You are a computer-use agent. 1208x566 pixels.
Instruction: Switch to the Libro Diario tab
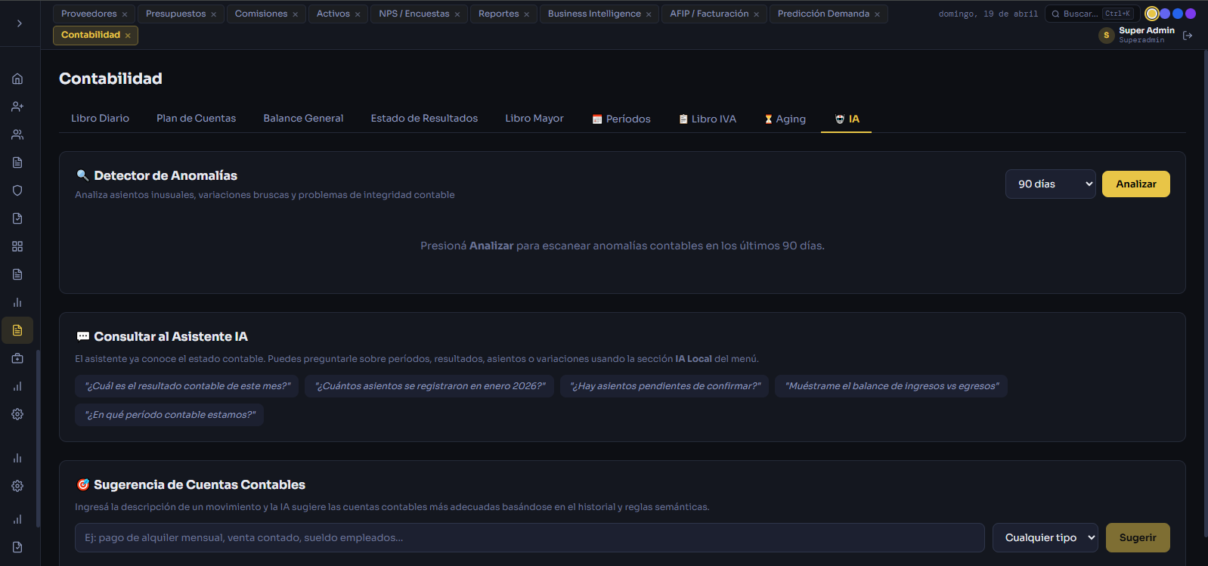(100, 119)
